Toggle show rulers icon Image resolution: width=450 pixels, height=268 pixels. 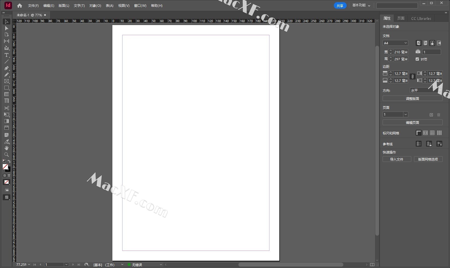pyautogui.click(x=418, y=133)
